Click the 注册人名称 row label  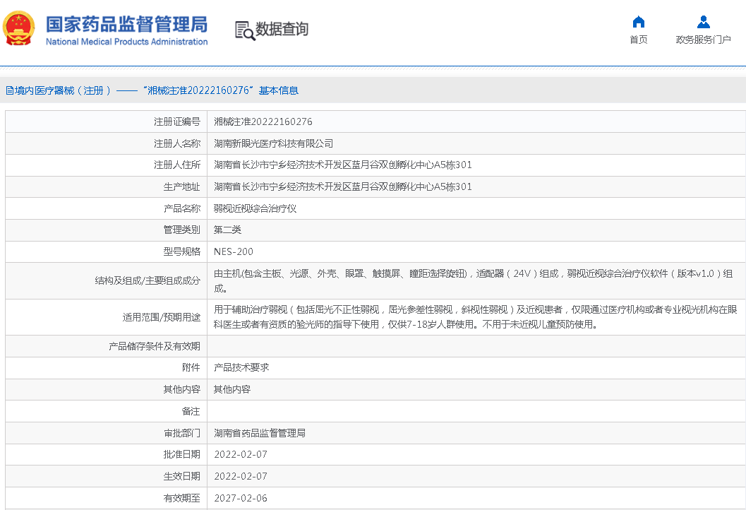177,144
